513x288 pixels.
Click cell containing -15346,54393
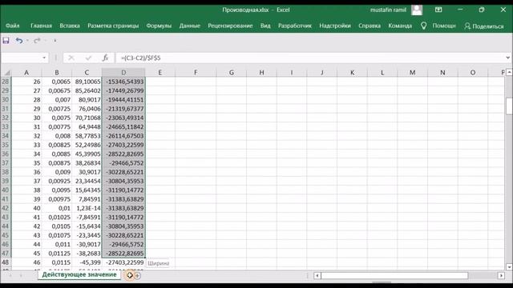(123, 82)
